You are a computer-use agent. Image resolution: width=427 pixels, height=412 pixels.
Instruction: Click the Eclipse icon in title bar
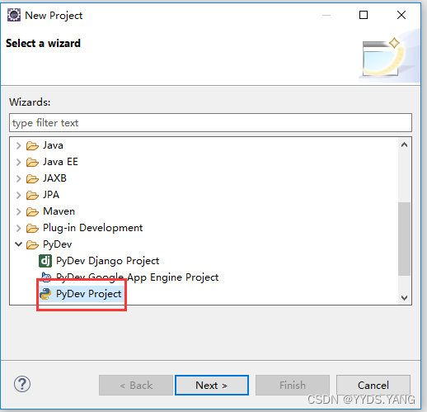[x=14, y=15]
